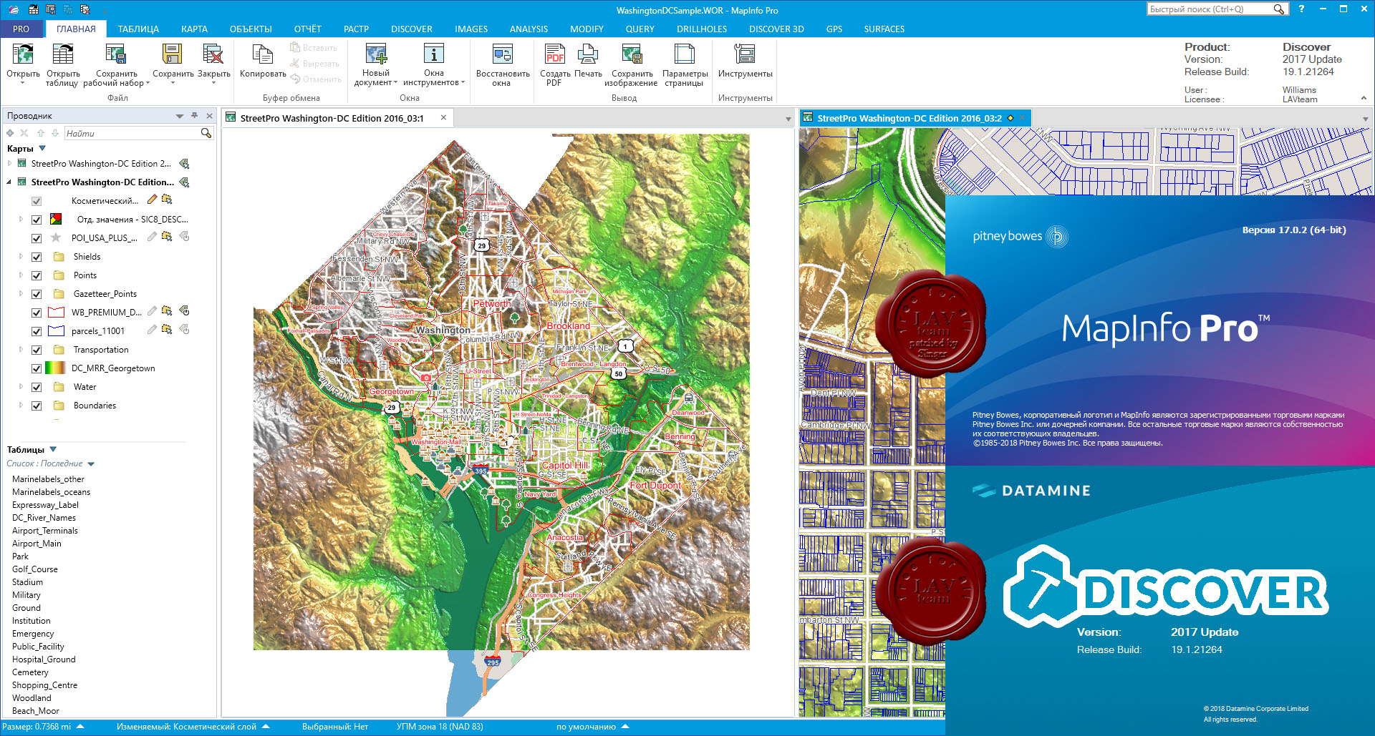Toggle the Transportation layer checkbox
The image size is (1375, 736).
(37, 350)
